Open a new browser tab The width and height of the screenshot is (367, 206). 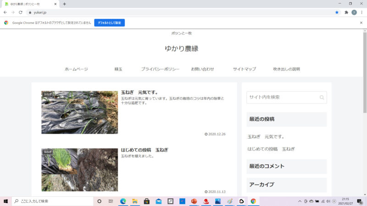[x=64, y=4]
